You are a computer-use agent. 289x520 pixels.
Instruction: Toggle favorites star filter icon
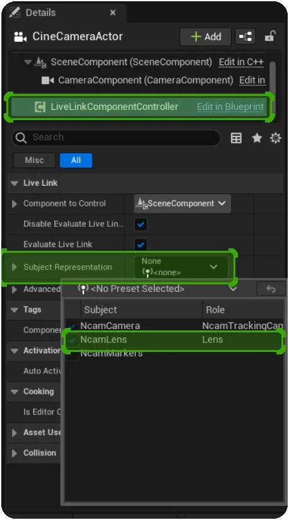click(257, 138)
